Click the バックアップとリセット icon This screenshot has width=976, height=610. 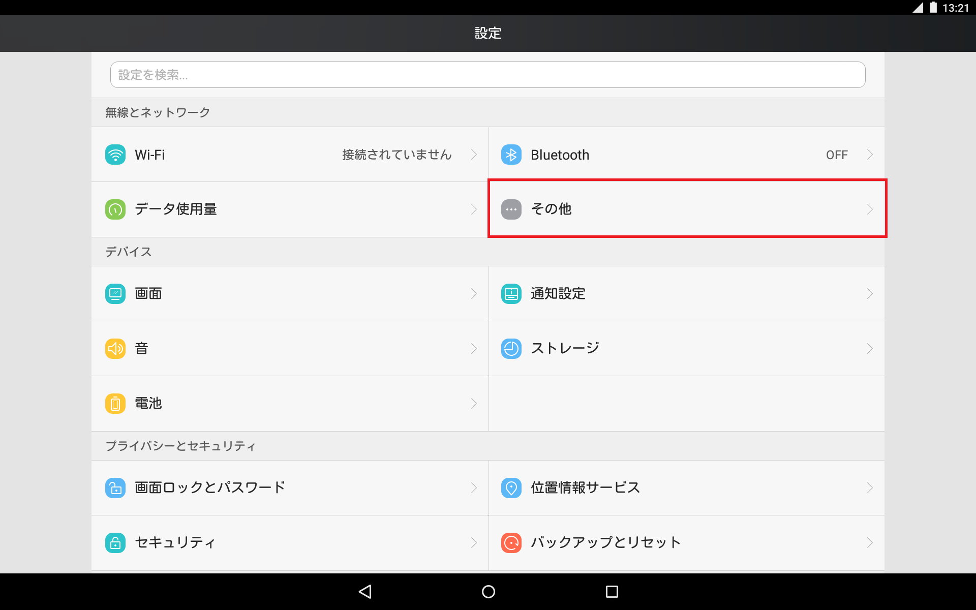511,542
